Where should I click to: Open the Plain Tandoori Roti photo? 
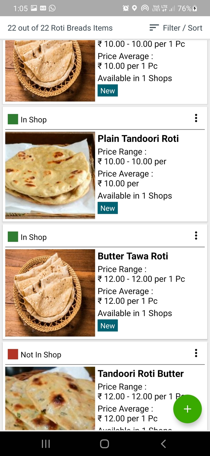[x=50, y=175]
